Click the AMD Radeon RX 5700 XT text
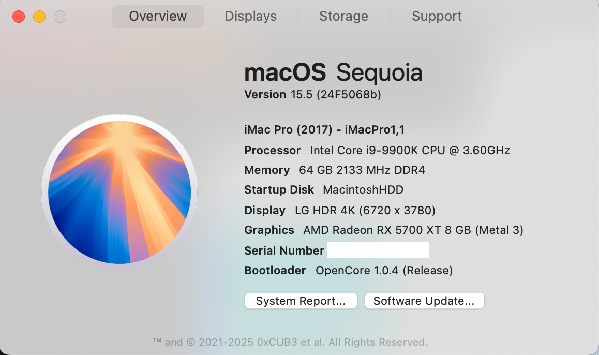This screenshot has height=355, width=599. tap(413, 230)
